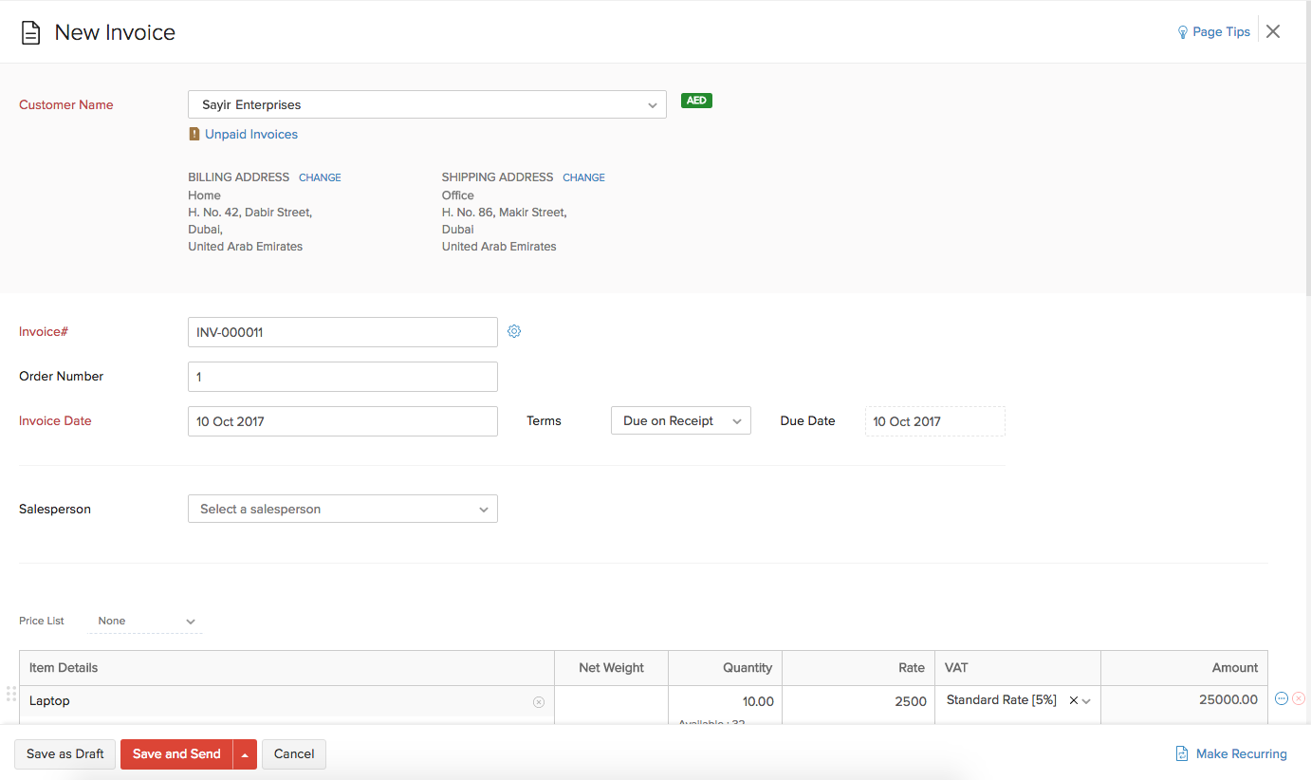
Task: Click the Due Date field
Action: [x=934, y=420]
